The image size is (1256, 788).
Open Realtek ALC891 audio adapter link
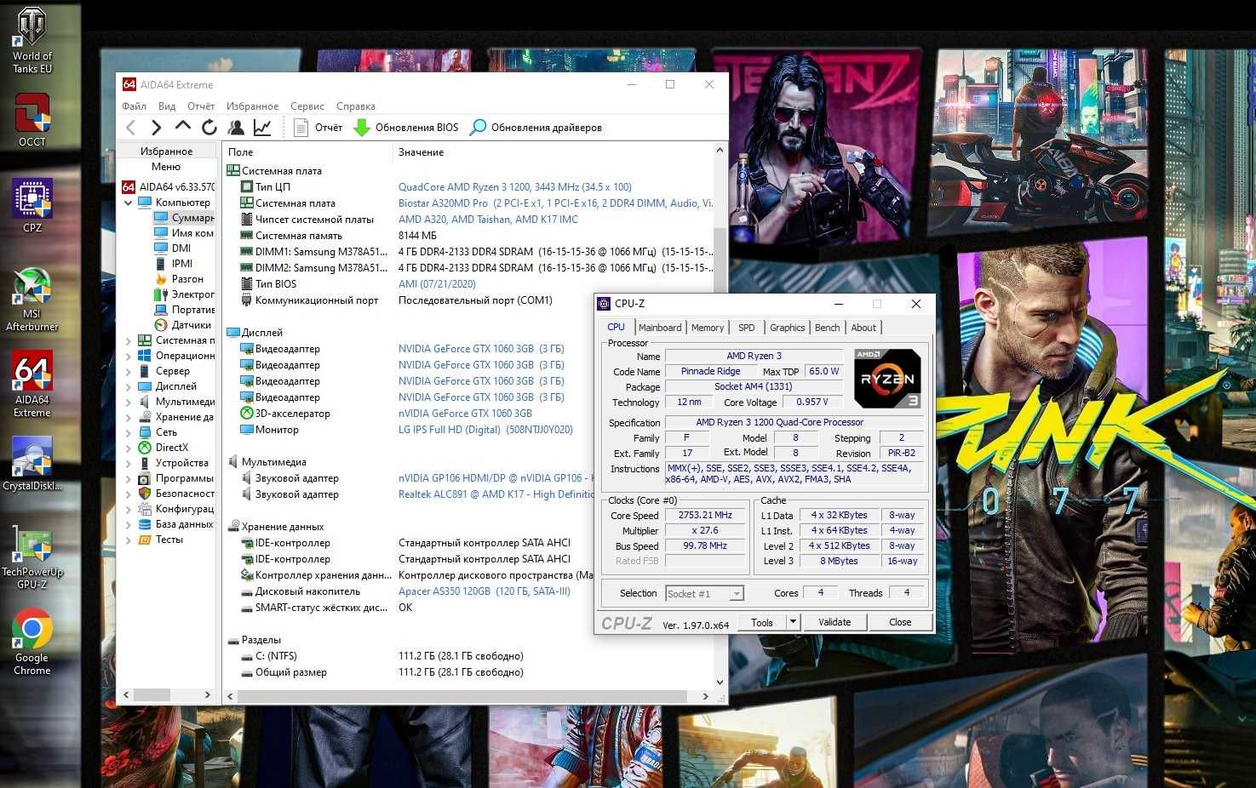coord(496,494)
